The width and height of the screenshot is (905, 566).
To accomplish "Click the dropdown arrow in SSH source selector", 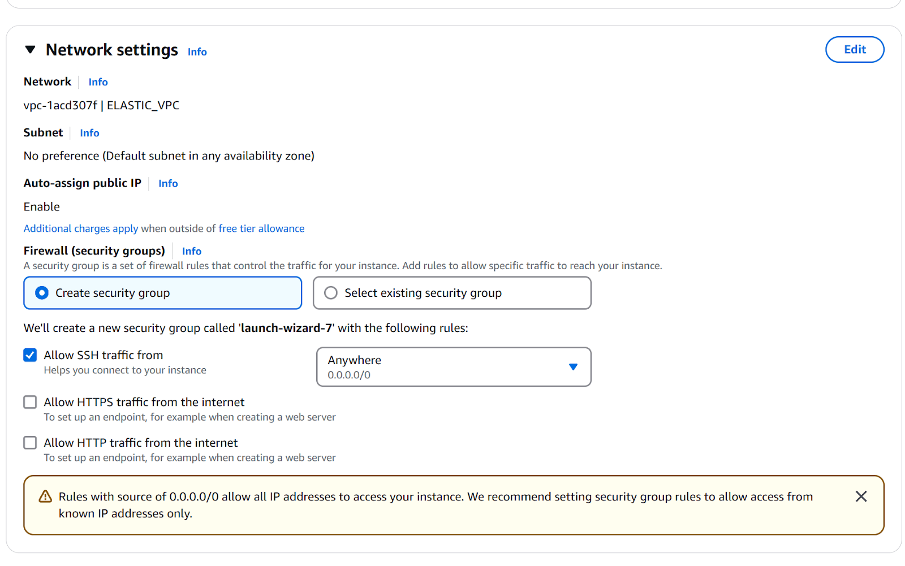I will pos(573,367).
